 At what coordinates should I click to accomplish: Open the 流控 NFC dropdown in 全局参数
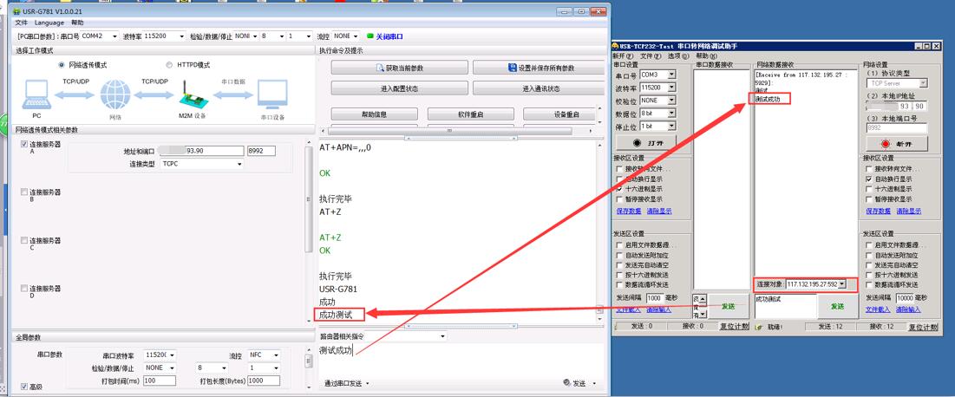[277, 355]
